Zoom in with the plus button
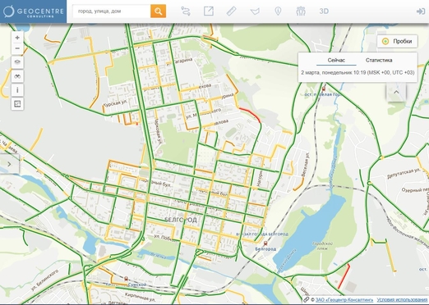 coord(17,38)
